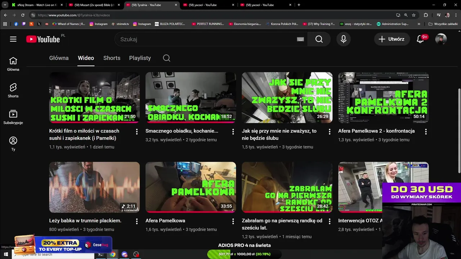Open the 'Wszystkie zakładki' bookmarks folder
The height and width of the screenshot is (259, 461).
(443, 24)
